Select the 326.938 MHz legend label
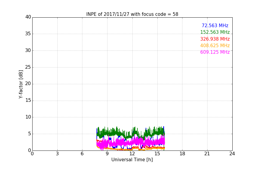 click(x=215, y=39)
